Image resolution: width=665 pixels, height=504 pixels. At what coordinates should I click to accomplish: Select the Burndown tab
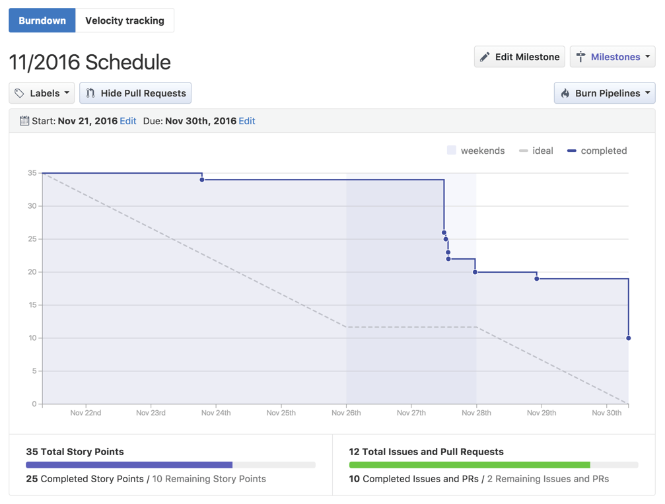[x=42, y=20]
